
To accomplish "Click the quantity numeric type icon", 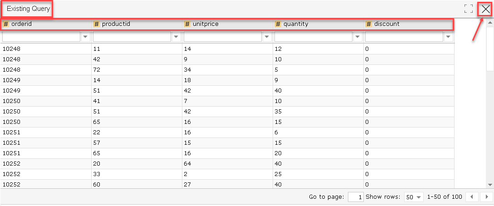I will [278, 24].
